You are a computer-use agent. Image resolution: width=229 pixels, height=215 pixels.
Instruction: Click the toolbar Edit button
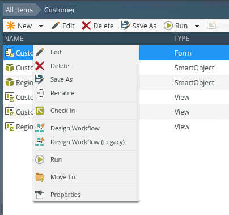tap(63, 26)
